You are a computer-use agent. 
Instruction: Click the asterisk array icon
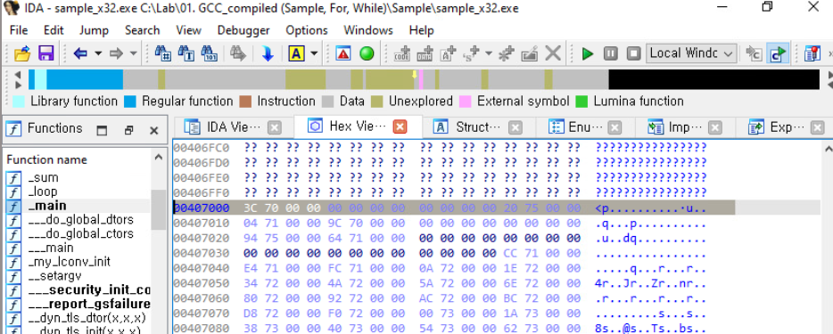(507, 53)
